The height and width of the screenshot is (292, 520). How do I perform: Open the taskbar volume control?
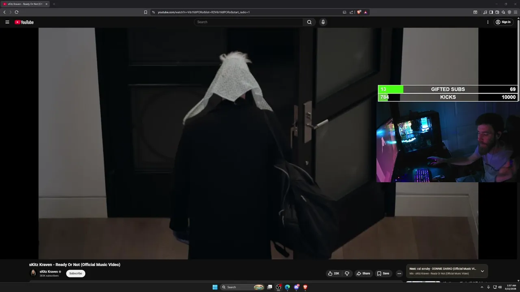[x=500, y=287]
